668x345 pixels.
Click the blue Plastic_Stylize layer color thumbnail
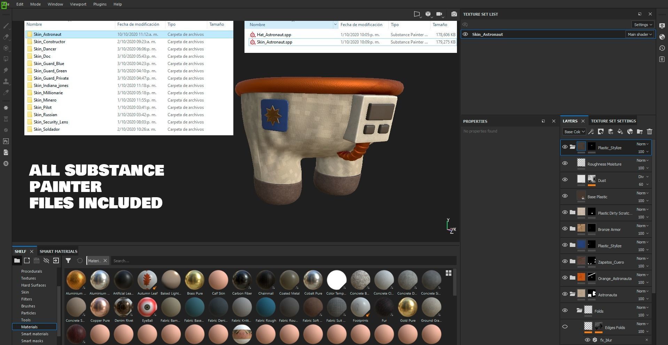[581, 244]
